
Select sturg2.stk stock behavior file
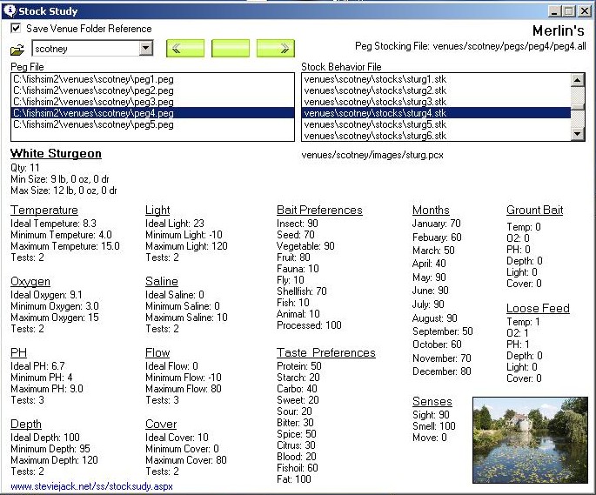coord(374,90)
